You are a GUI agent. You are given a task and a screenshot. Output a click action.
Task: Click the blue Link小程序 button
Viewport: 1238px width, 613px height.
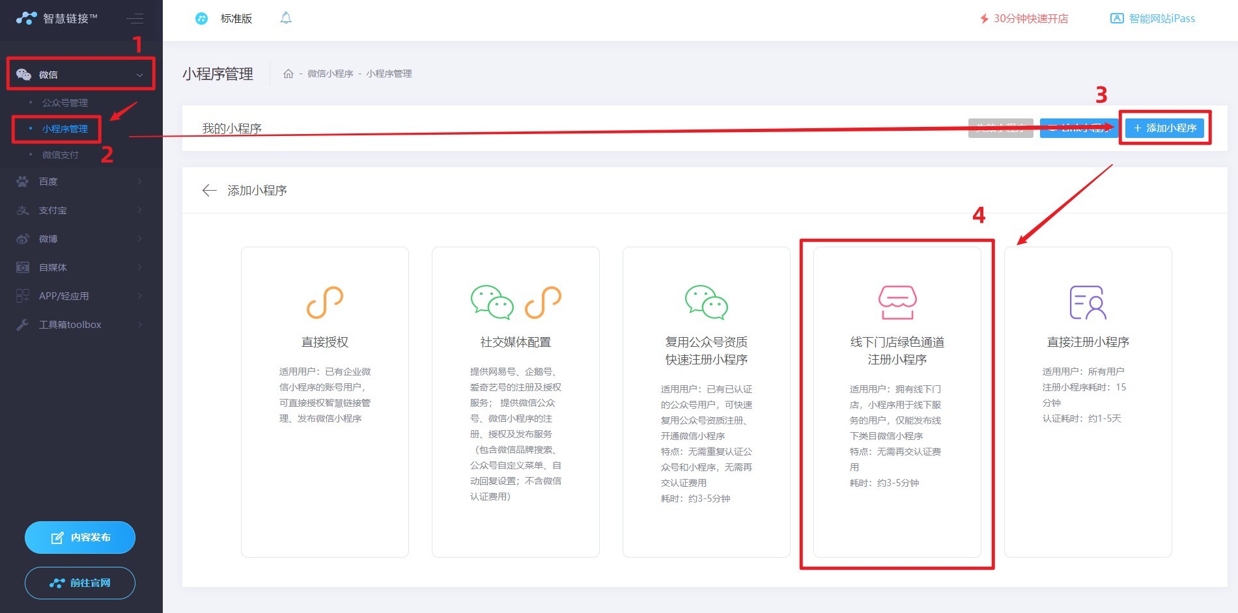tap(1080, 128)
